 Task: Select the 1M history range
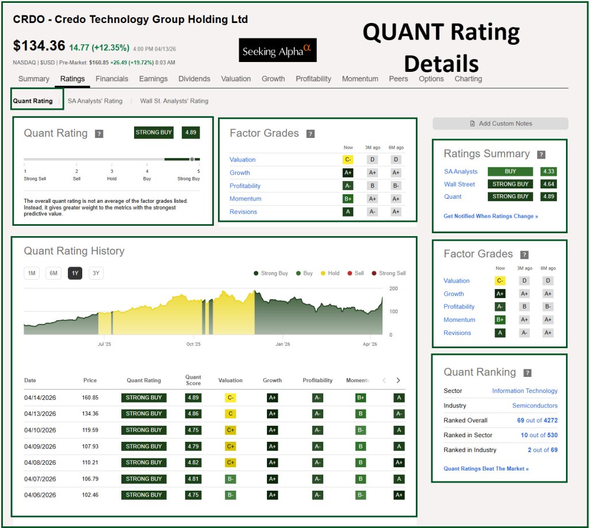32,273
